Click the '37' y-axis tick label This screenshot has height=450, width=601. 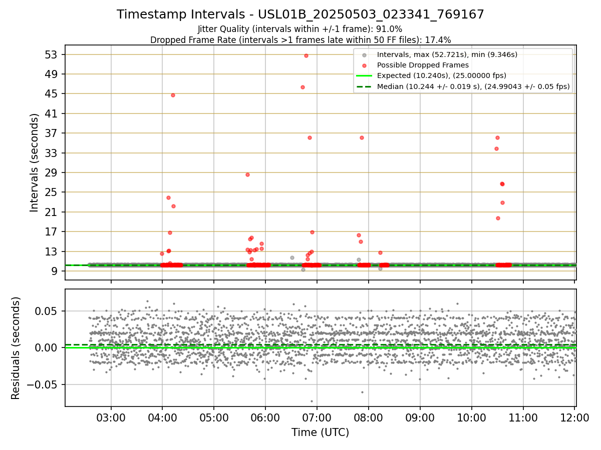[x=52, y=133]
